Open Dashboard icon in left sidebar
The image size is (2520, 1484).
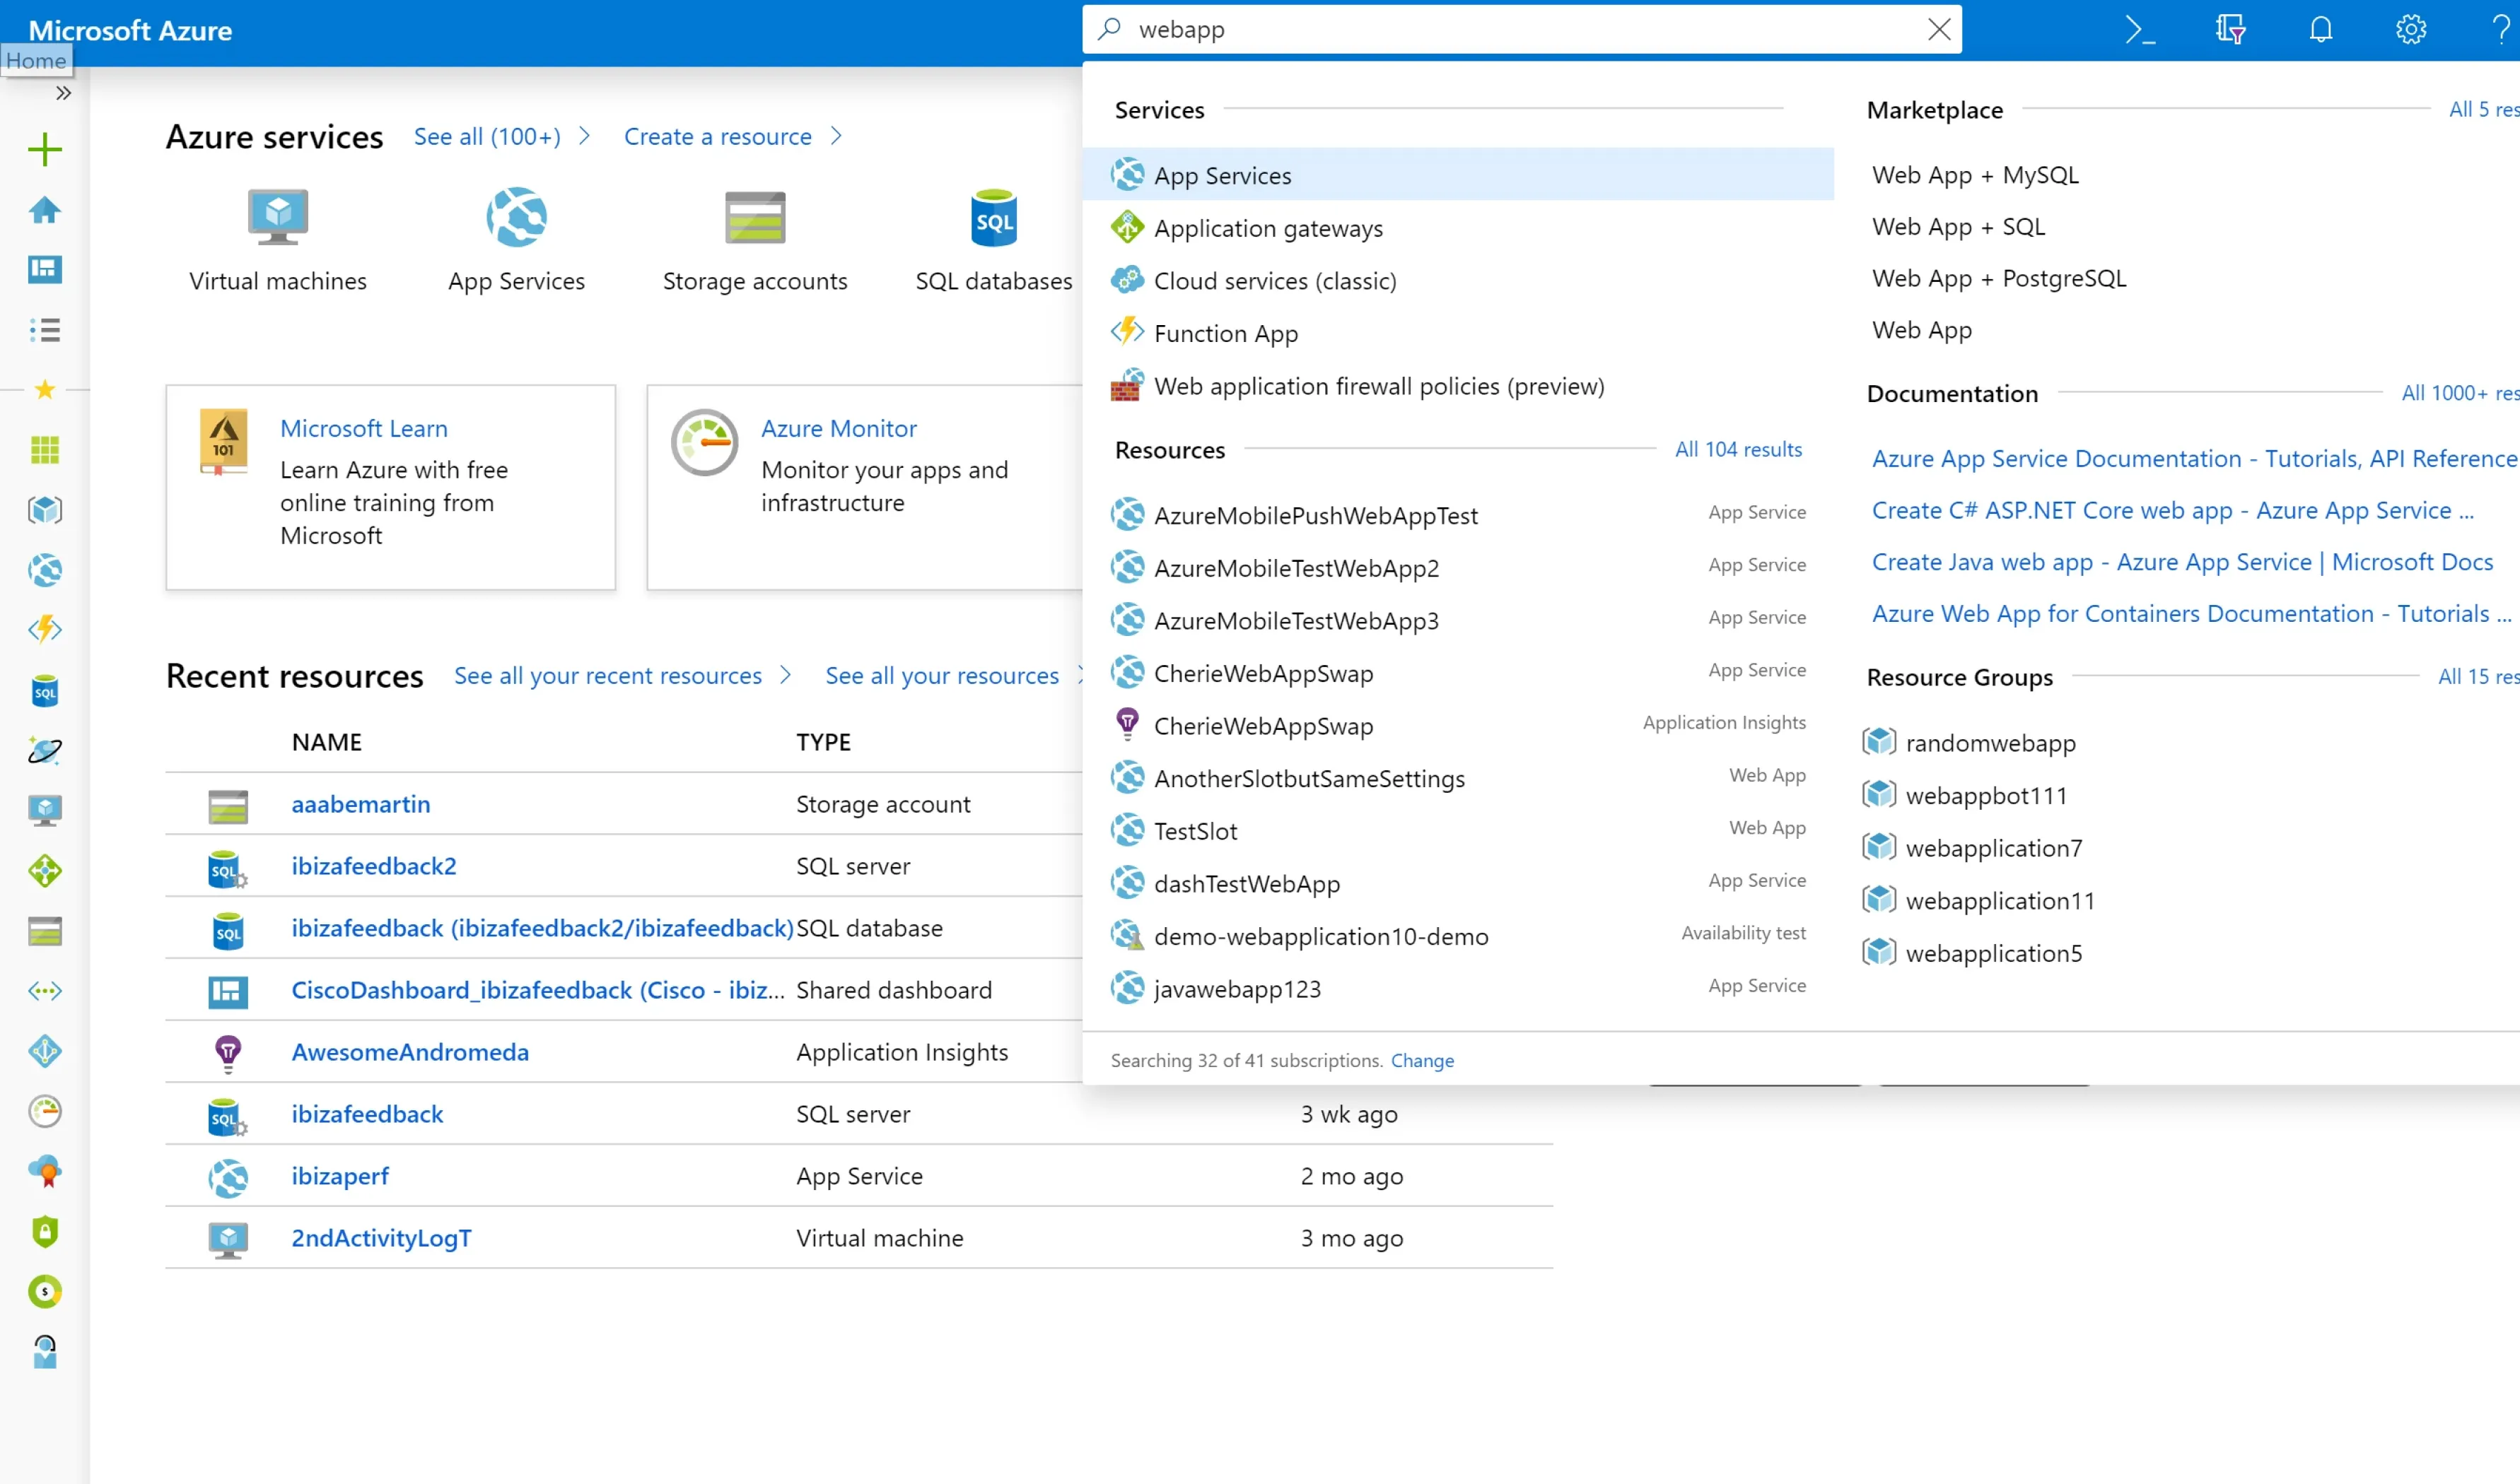pyautogui.click(x=45, y=270)
